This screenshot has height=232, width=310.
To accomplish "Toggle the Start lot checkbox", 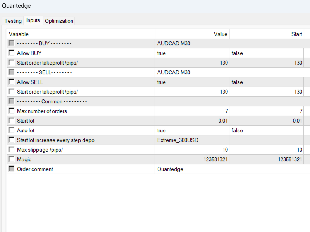I will pyautogui.click(x=12, y=121).
